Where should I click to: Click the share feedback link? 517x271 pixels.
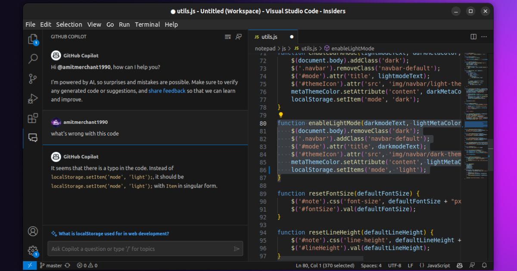point(167,91)
